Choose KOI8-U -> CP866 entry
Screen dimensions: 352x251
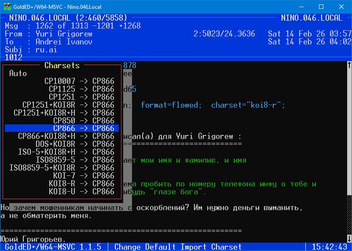click(81, 192)
